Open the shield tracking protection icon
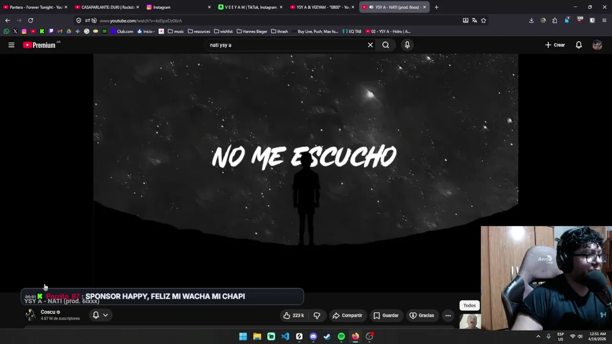The width and height of the screenshot is (612, 344). (x=79, y=21)
